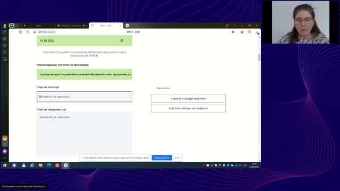Open the browser menu hamburger icon in title bar

[234, 25]
